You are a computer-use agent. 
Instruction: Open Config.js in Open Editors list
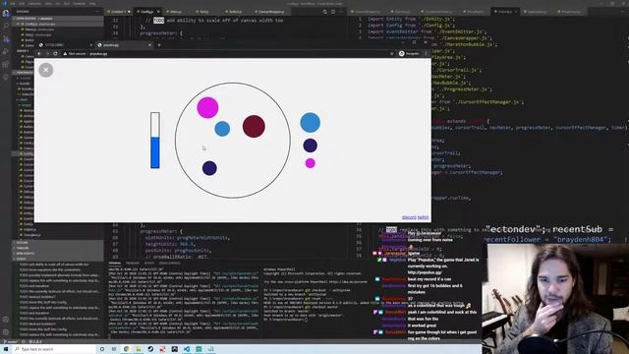58,24
